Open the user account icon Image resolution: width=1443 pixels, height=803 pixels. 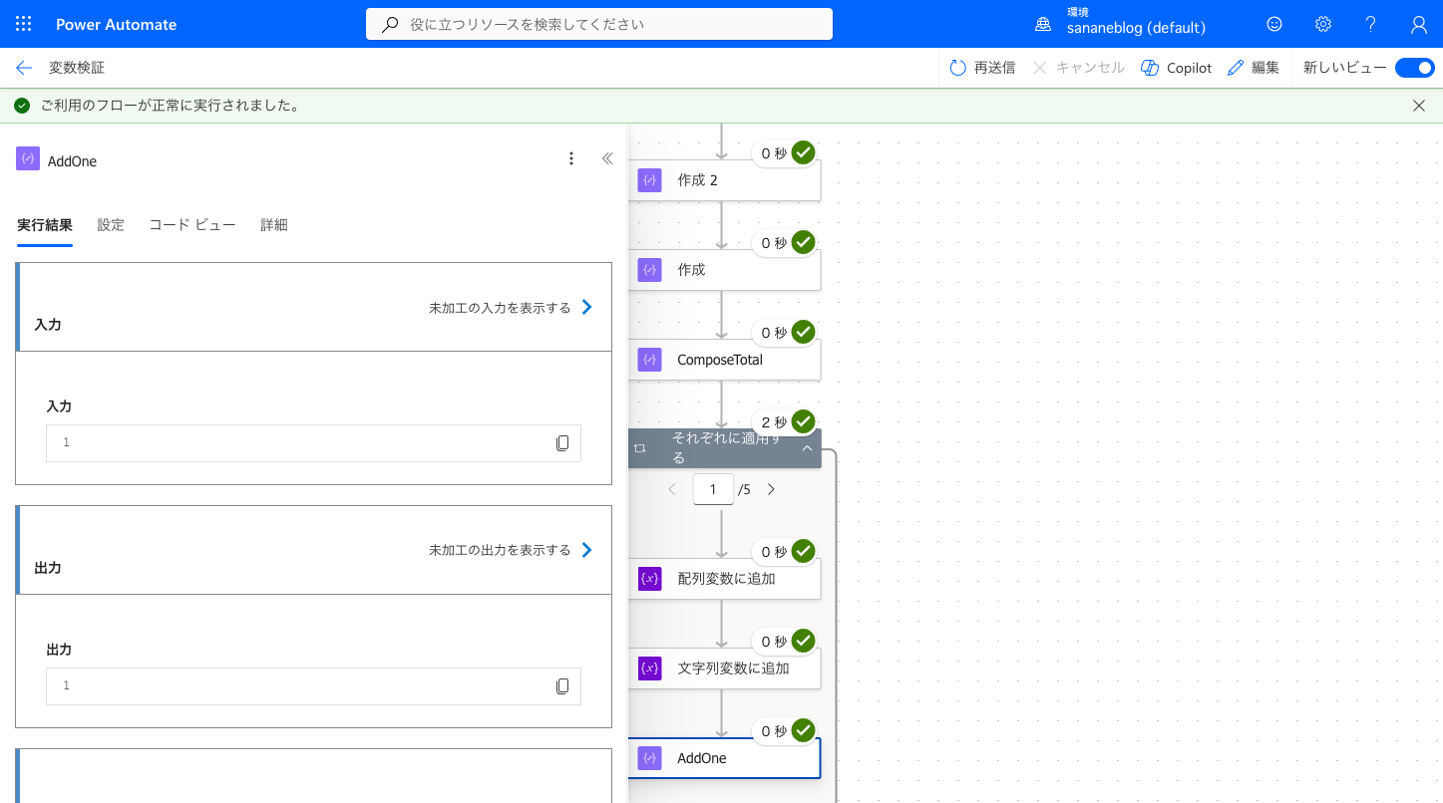tap(1419, 24)
